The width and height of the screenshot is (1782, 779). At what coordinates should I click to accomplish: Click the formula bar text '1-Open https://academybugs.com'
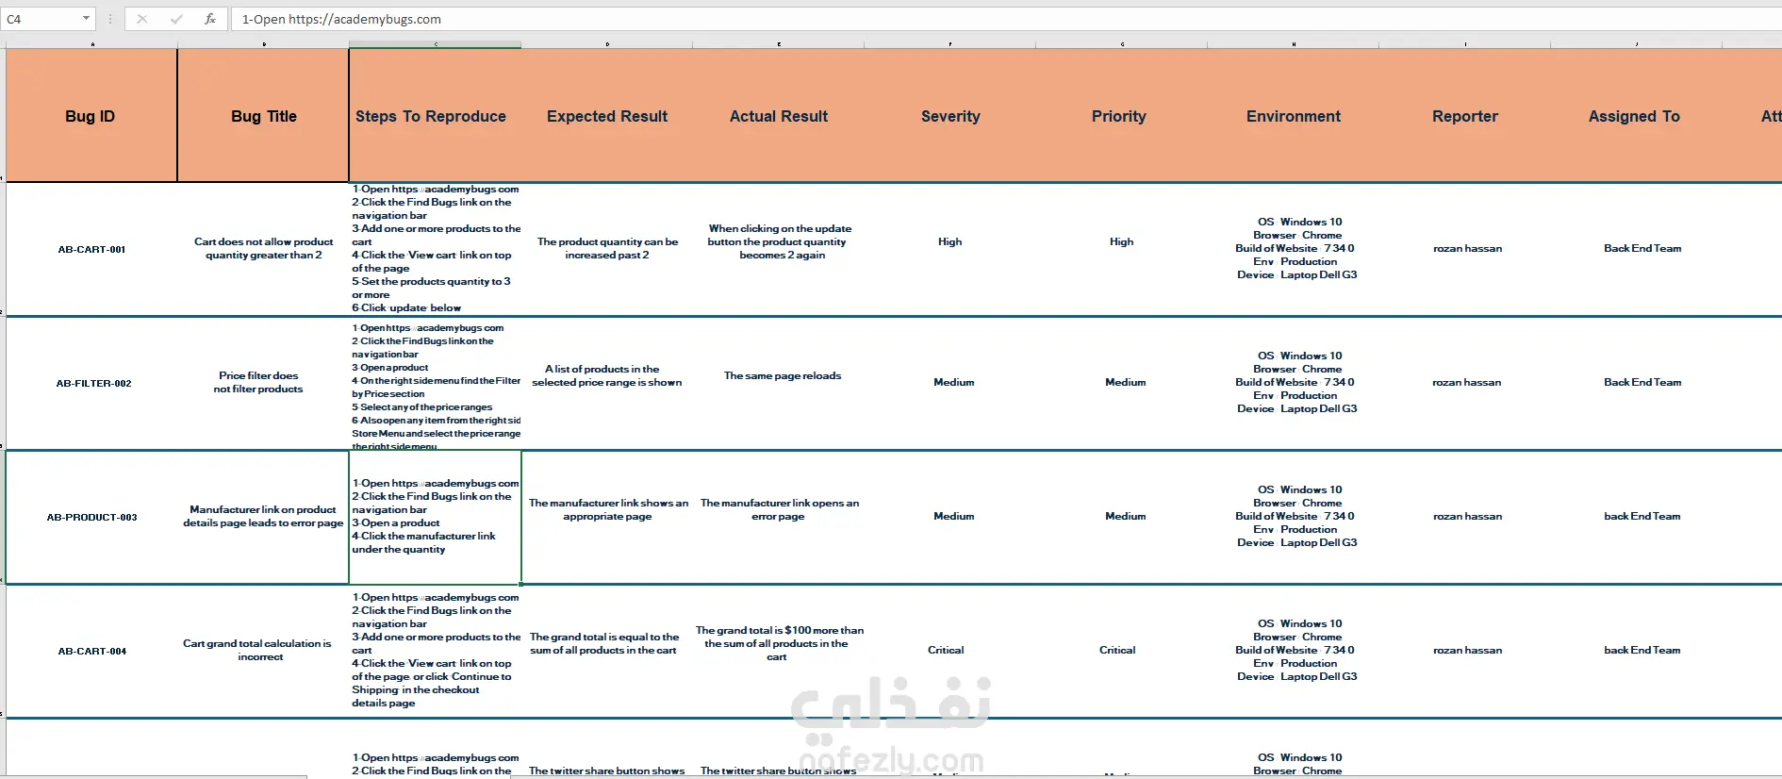pos(341,19)
